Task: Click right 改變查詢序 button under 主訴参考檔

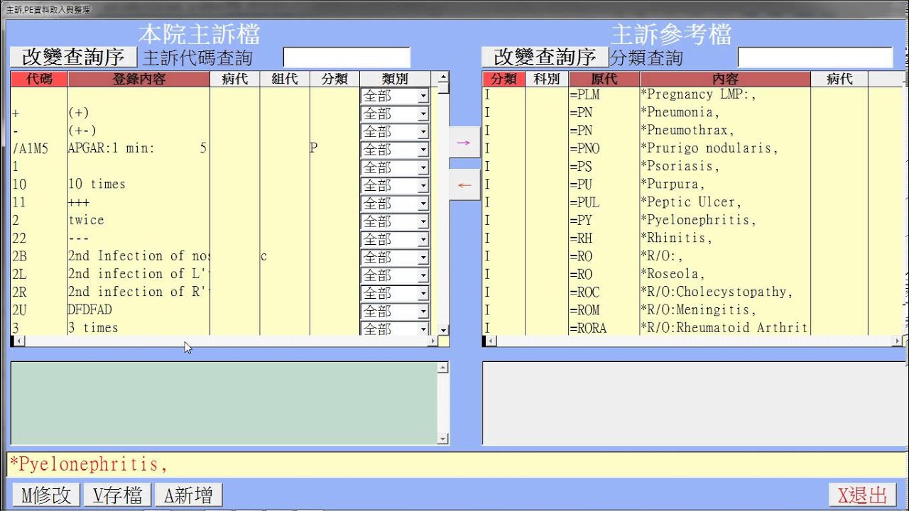Action: point(545,57)
